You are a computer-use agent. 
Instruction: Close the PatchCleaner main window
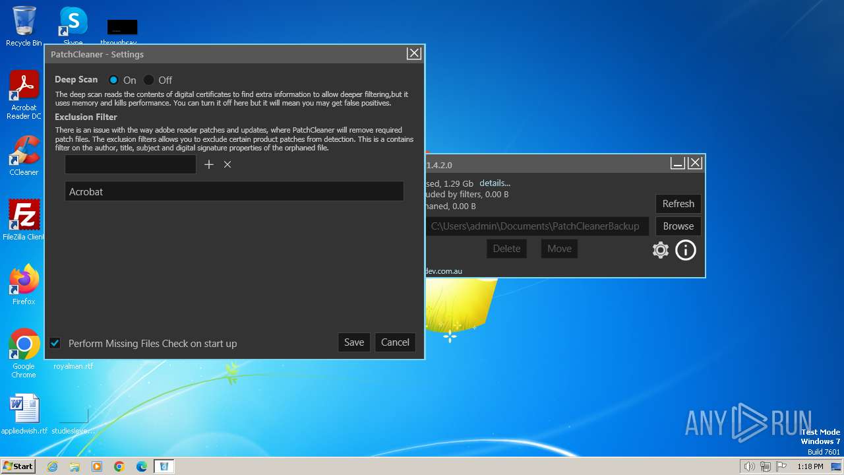pyautogui.click(x=695, y=163)
